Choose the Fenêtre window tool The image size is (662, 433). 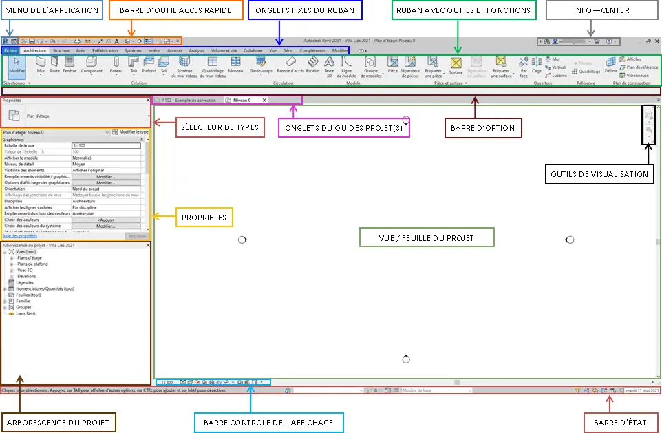(x=70, y=66)
